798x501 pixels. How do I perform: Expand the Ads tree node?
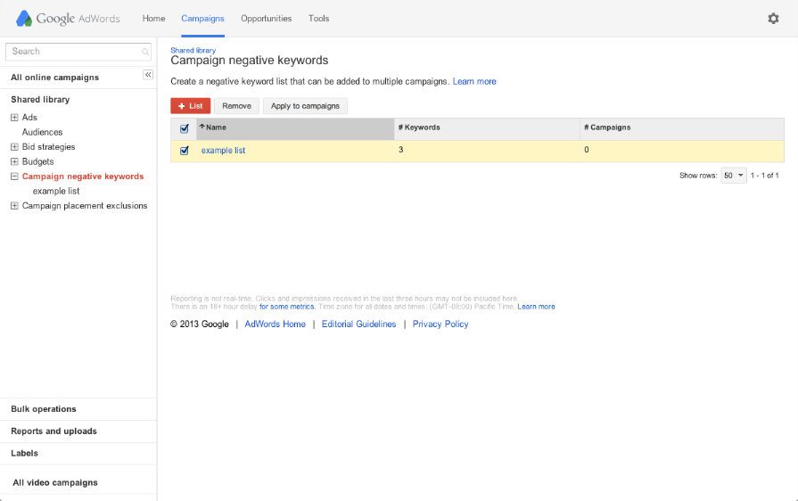14,118
